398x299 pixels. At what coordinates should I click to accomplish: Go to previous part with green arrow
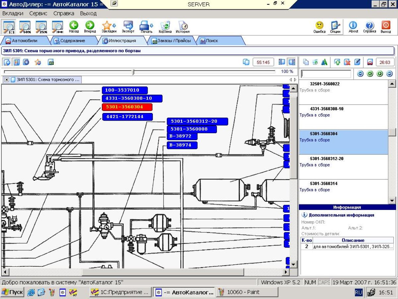point(370,74)
